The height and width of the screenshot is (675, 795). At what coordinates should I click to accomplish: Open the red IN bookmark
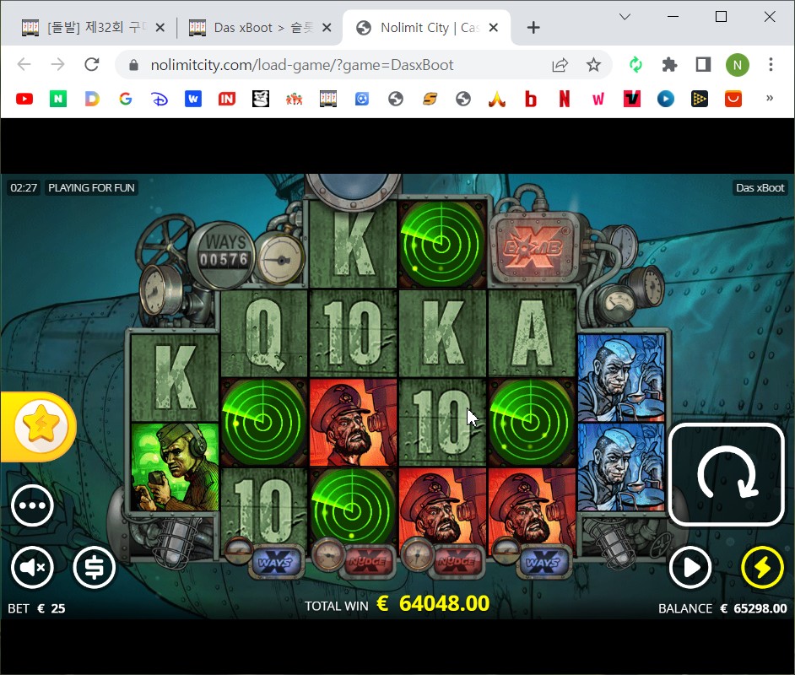coord(227,99)
